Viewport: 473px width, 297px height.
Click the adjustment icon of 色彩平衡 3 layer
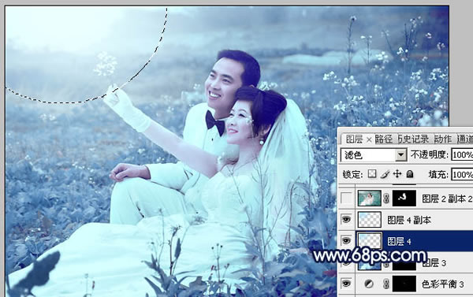click(x=369, y=284)
